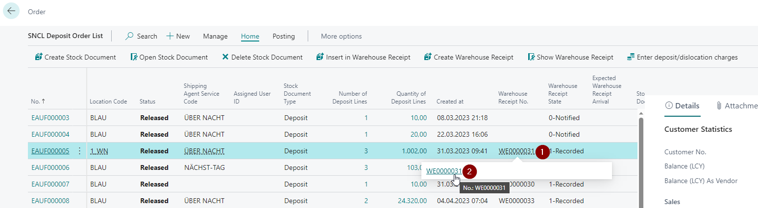Click Create Warehouse Receipt icon
This screenshot has width=758, height=208.
428,57
